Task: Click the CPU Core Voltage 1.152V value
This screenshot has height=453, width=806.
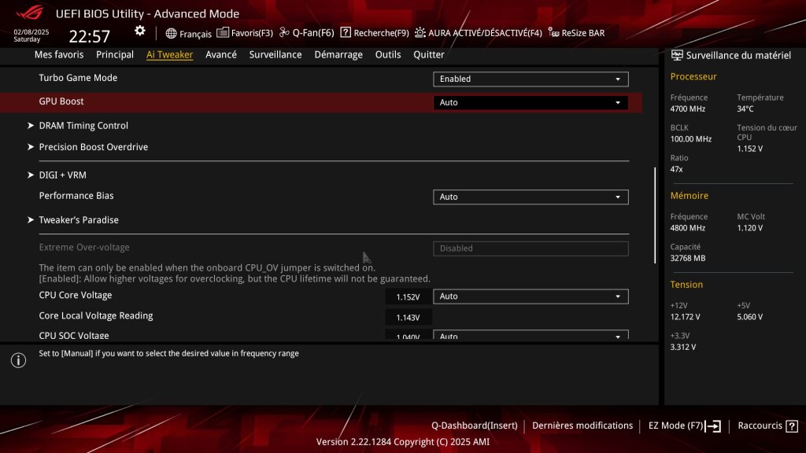Action: [x=409, y=296]
